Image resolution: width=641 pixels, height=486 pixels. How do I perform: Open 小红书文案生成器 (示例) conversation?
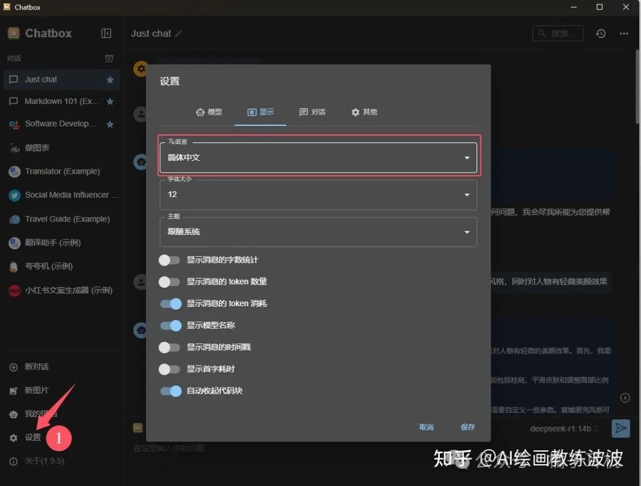click(61, 290)
